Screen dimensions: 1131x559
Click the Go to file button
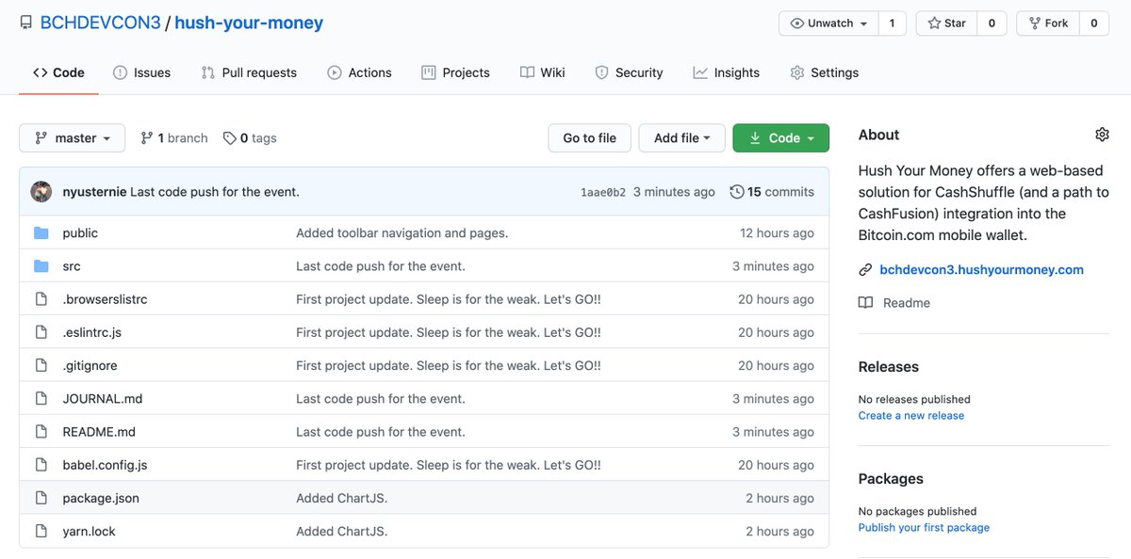coord(589,138)
